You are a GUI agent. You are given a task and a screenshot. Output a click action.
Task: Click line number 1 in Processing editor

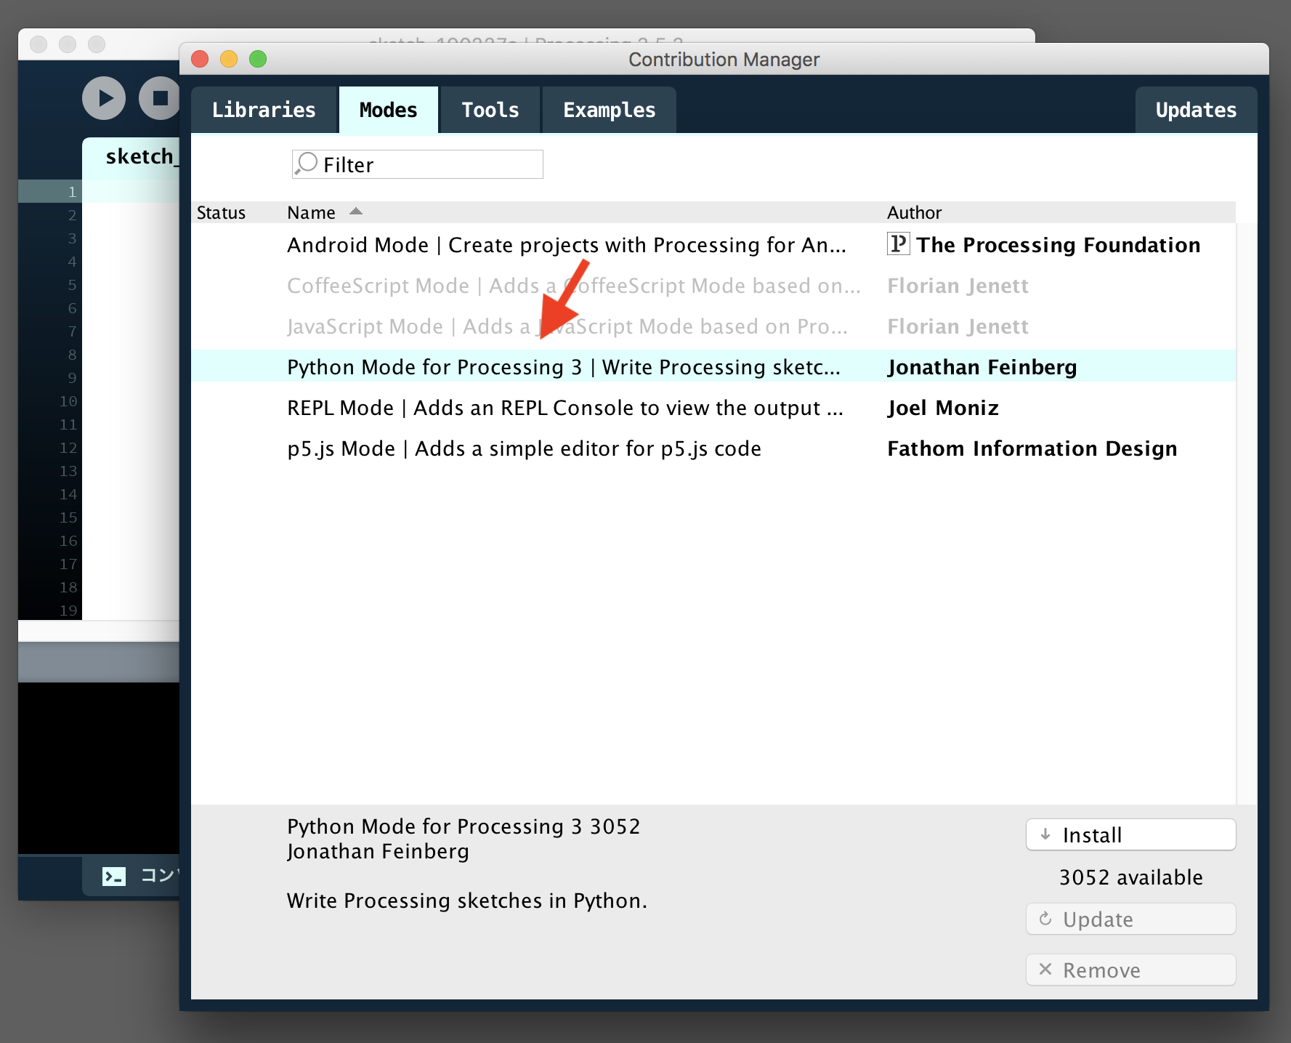point(72,192)
